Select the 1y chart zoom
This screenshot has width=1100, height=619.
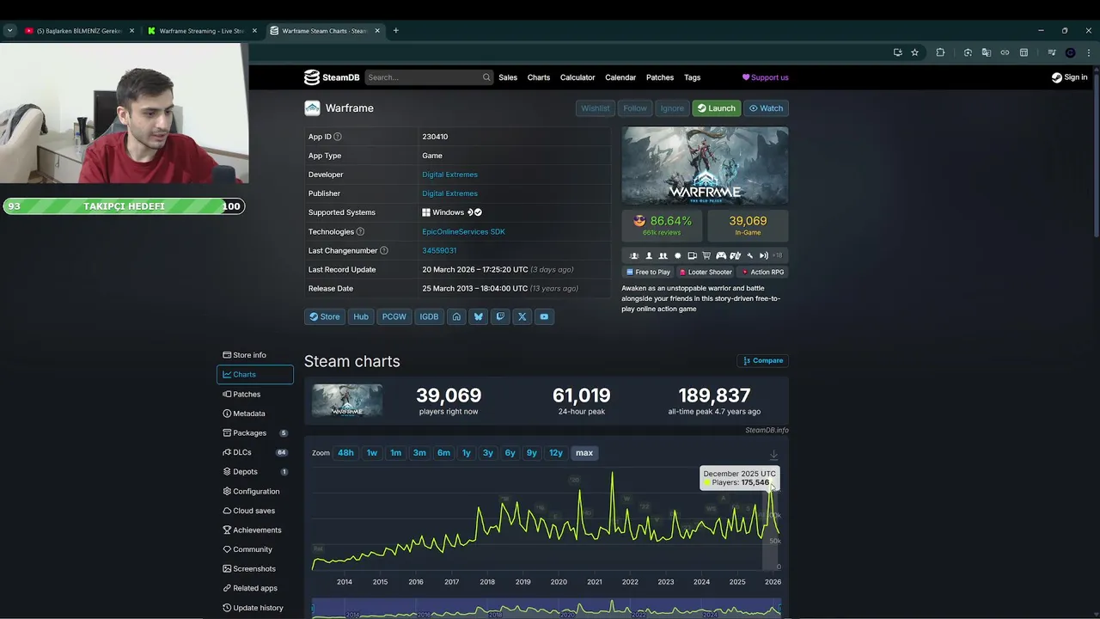click(x=467, y=453)
